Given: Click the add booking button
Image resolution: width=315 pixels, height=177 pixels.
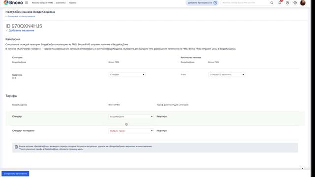Looking at the screenshot, I should coord(202,3).
